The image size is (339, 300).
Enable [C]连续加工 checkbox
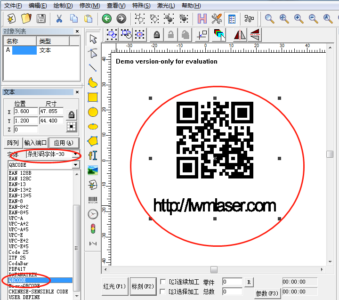pyautogui.click(x=163, y=282)
